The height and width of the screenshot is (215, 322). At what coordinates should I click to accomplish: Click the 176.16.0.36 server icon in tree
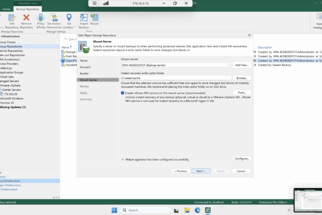click(x=2, y=94)
